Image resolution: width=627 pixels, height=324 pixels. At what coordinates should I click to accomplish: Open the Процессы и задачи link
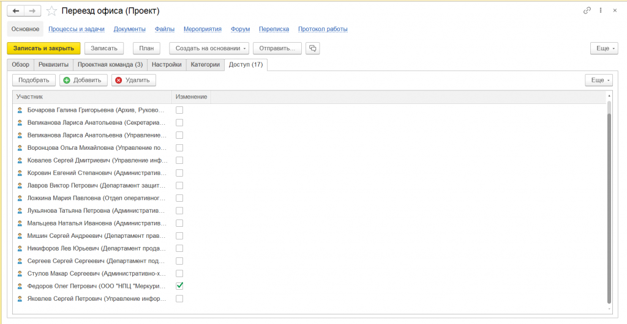[77, 29]
